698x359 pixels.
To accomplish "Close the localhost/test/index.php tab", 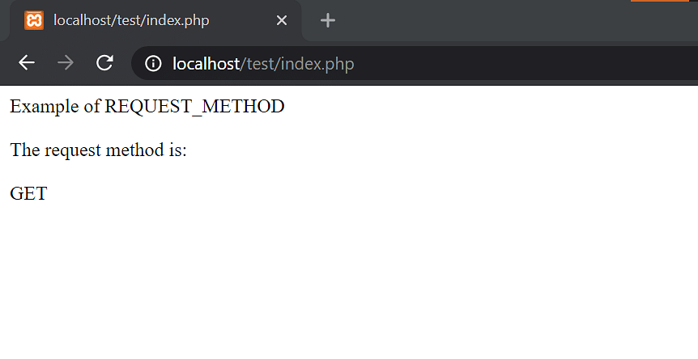I will tap(281, 20).
